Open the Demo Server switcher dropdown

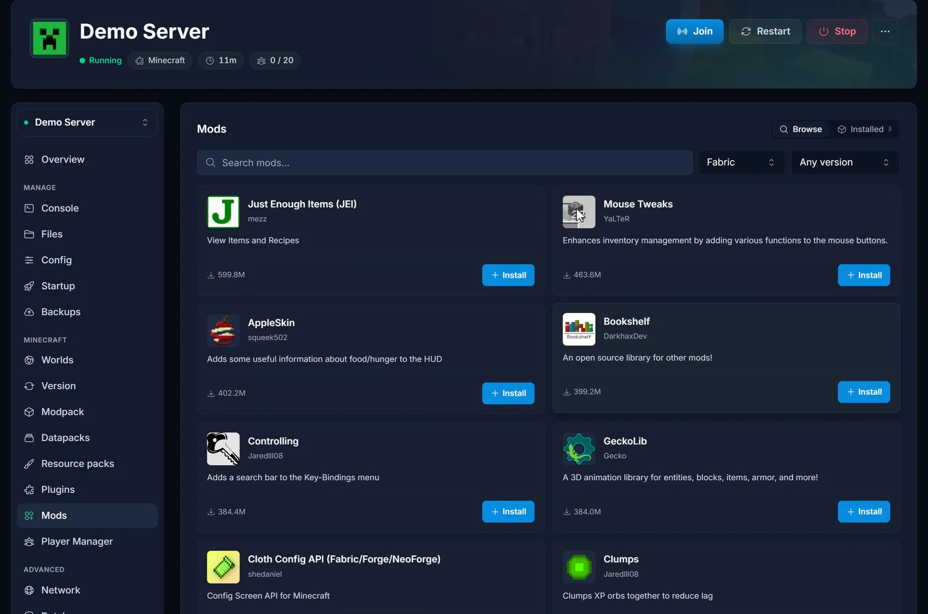coord(87,122)
